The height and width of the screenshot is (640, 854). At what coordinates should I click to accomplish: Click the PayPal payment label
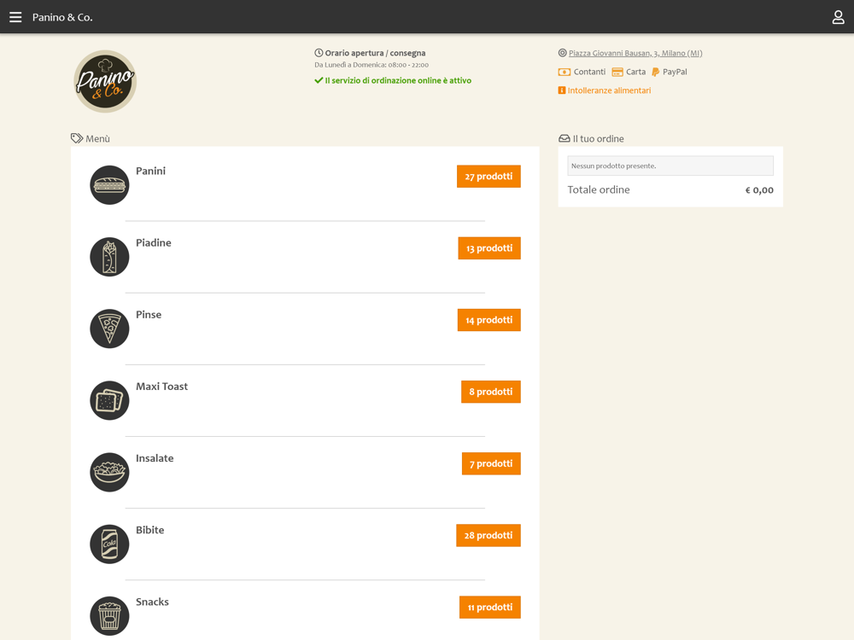click(x=675, y=72)
